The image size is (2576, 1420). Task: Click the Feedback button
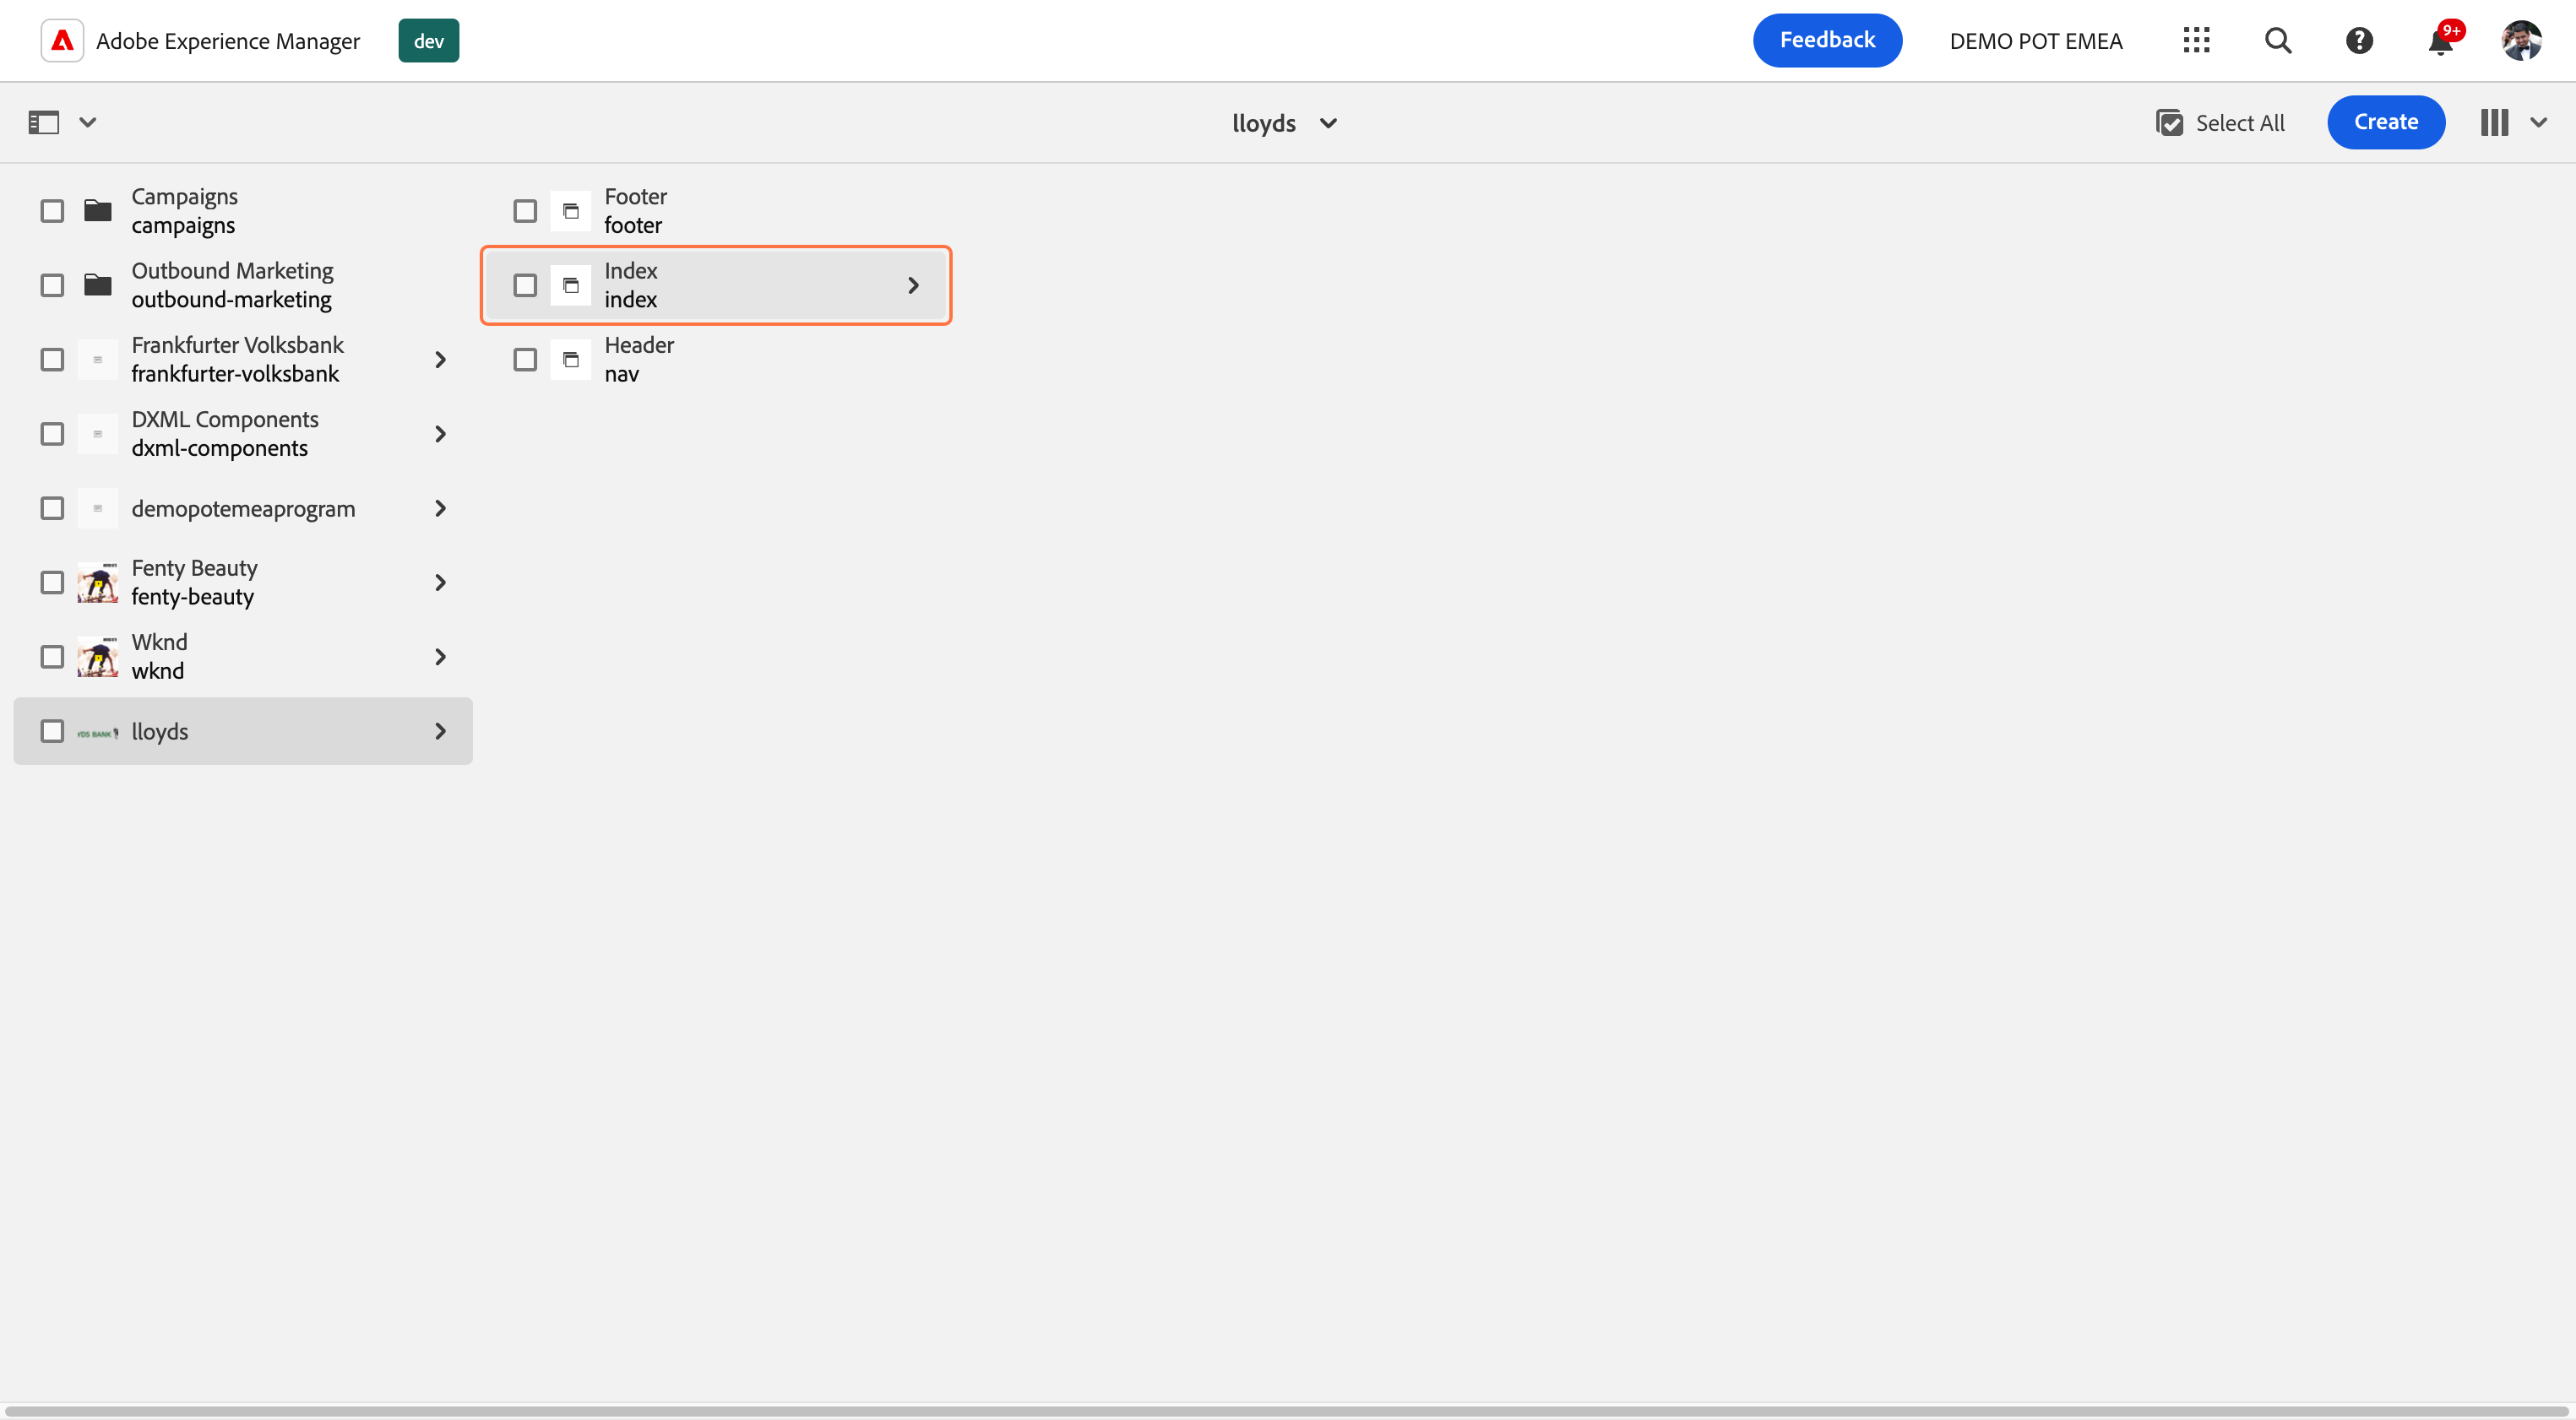pyautogui.click(x=1827, y=41)
